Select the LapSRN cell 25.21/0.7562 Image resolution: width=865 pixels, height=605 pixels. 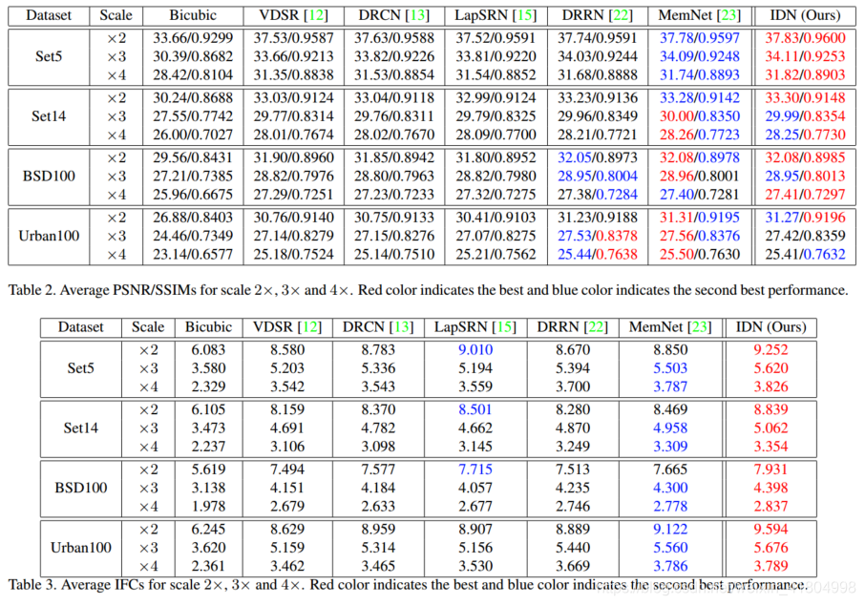(496, 255)
